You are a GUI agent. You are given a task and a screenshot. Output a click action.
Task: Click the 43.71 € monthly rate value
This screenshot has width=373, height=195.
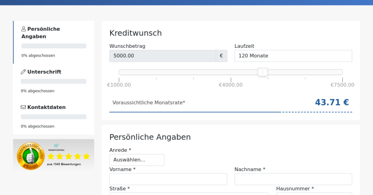tap(332, 103)
